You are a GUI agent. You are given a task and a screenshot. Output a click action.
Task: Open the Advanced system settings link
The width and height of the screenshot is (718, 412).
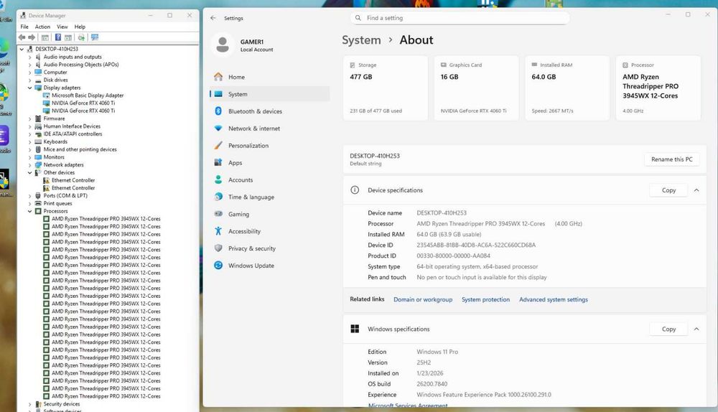coord(553,299)
